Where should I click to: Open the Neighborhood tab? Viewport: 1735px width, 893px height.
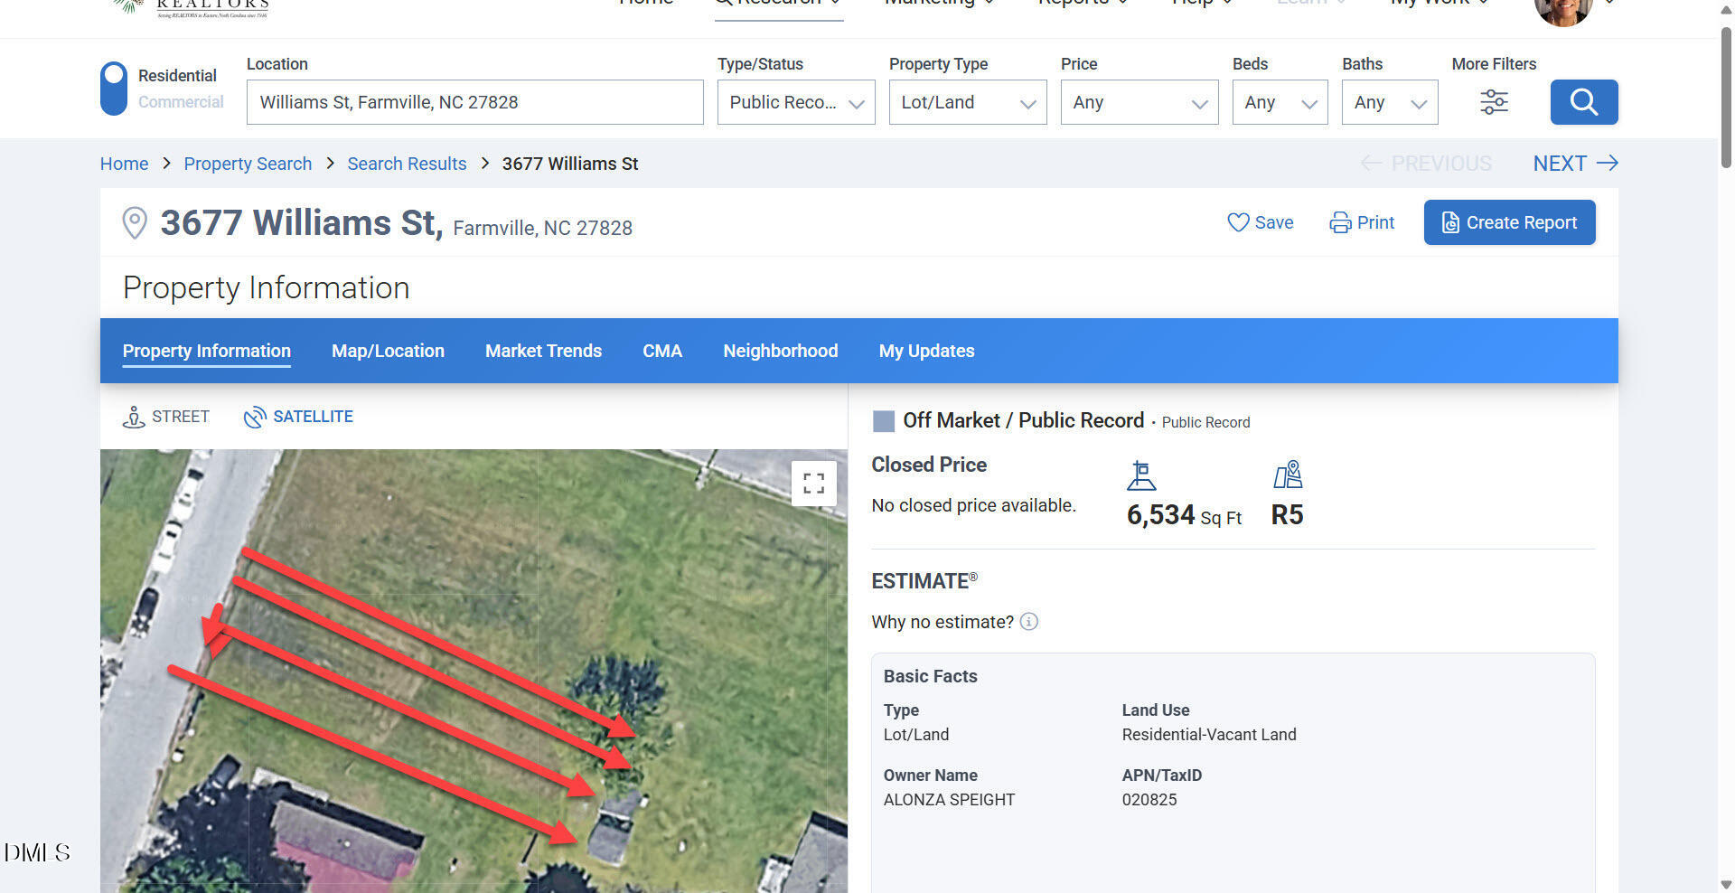(x=780, y=351)
